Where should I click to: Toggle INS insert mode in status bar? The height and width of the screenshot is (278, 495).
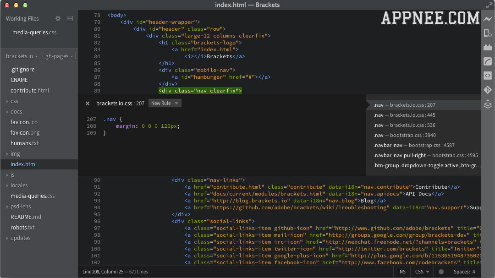click(402, 272)
